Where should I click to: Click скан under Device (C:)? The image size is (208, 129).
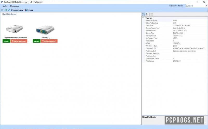coord(36,41)
